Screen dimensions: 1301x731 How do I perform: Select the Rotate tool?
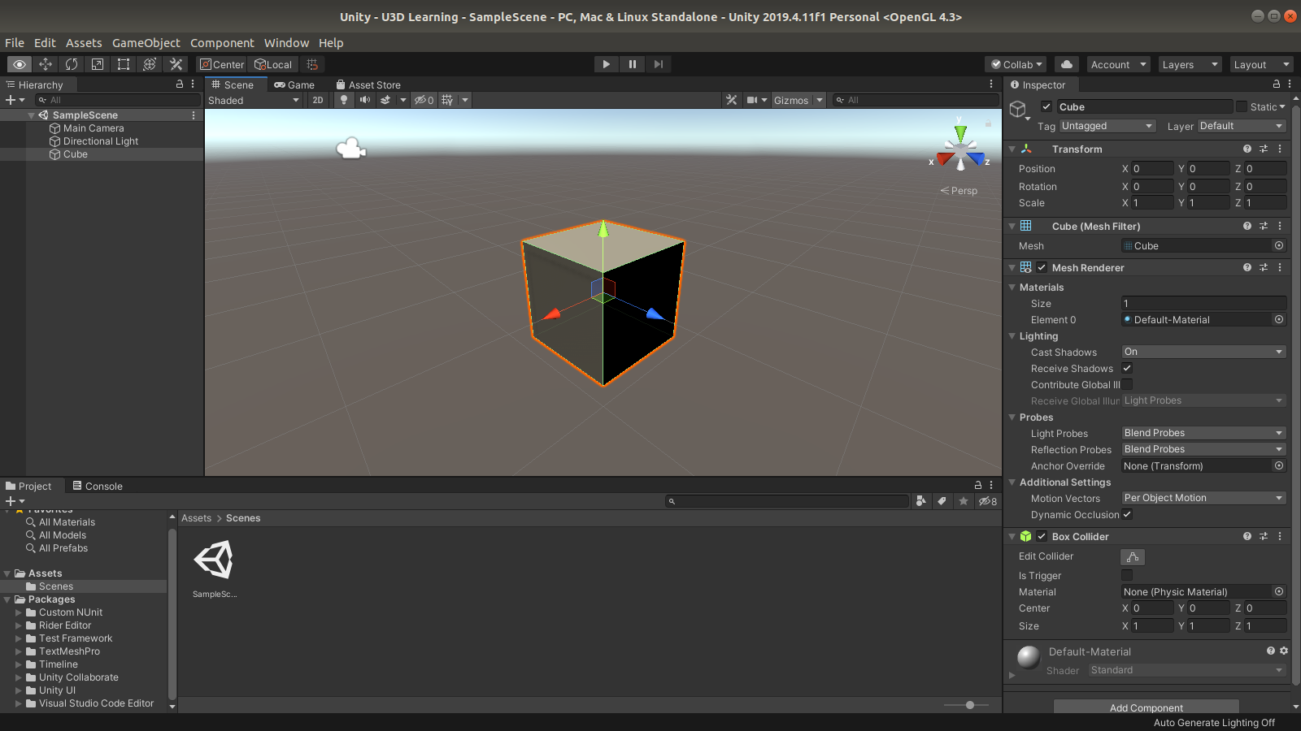point(72,64)
